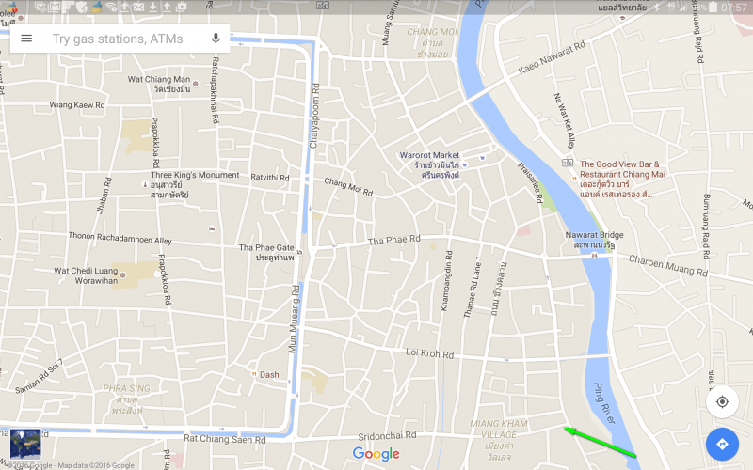Image resolution: width=753 pixels, height=470 pixels.
Task: Center map on my location button
Action: tap(722, 402)
